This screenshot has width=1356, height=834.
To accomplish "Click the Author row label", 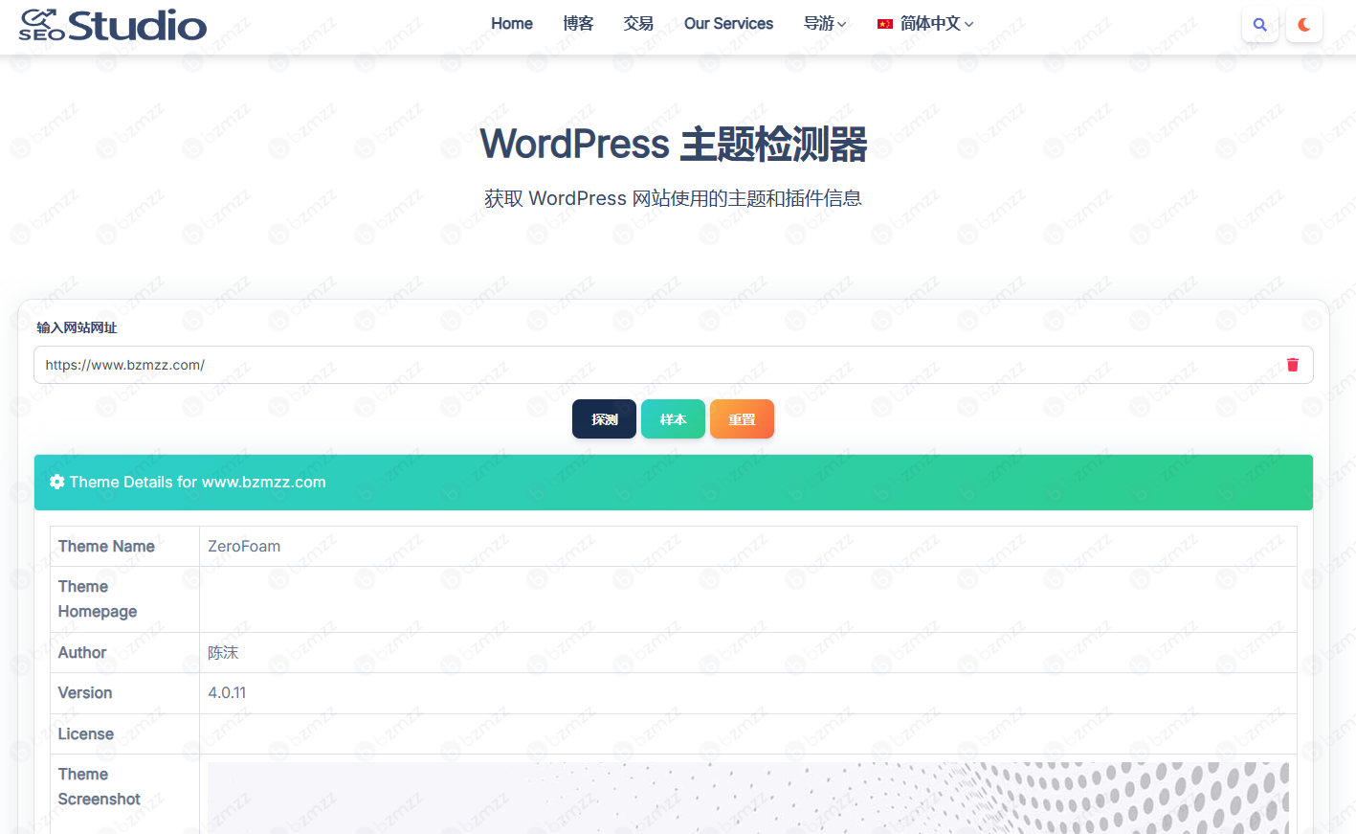I will point(82,653).
